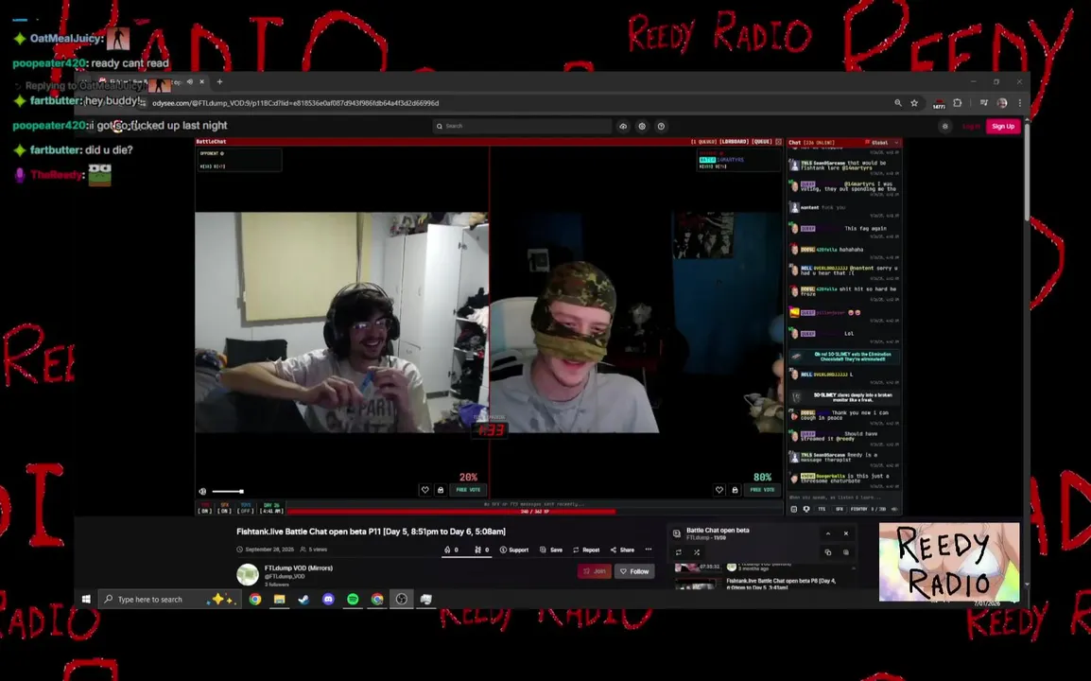Open Discord from the taskbar
The image size is (1091, 681).
coord(328,599)
